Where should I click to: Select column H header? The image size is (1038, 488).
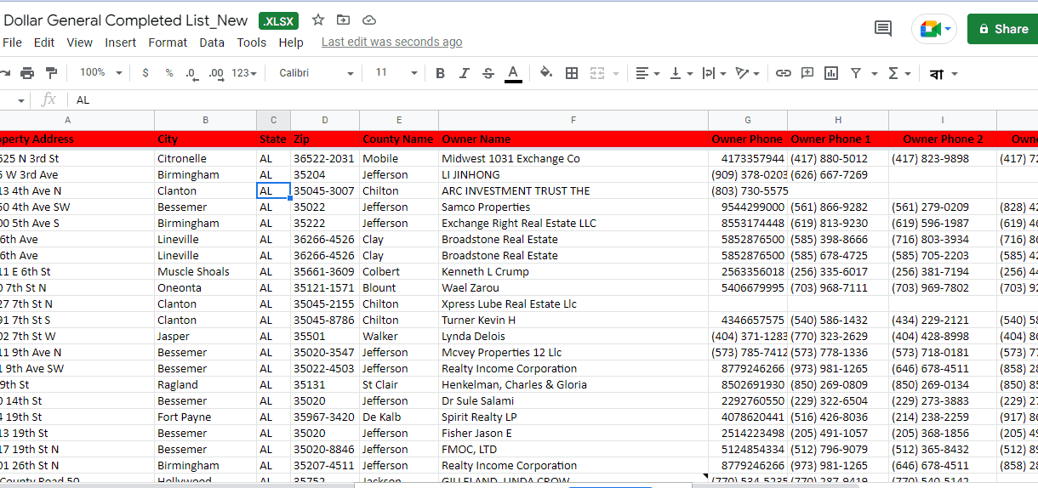[x=838, y=120]
